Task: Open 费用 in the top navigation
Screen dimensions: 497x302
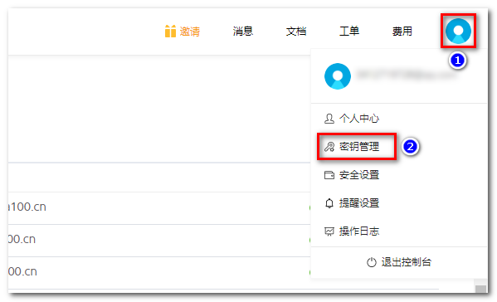Action: (x=402, y=32)
